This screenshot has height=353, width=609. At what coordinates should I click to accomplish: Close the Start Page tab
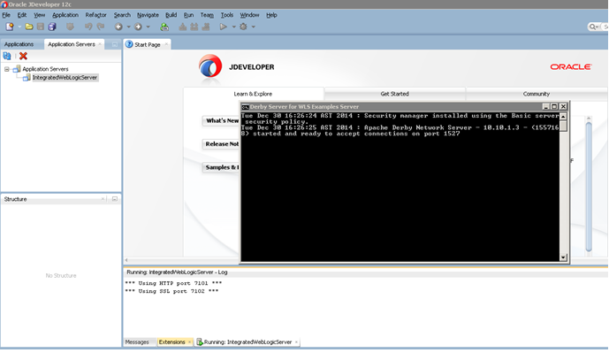pyautogui.click(x=166, y=44)
